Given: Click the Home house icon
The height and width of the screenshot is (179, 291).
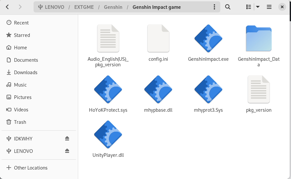Looking at the screenshot, I should 9,47.
